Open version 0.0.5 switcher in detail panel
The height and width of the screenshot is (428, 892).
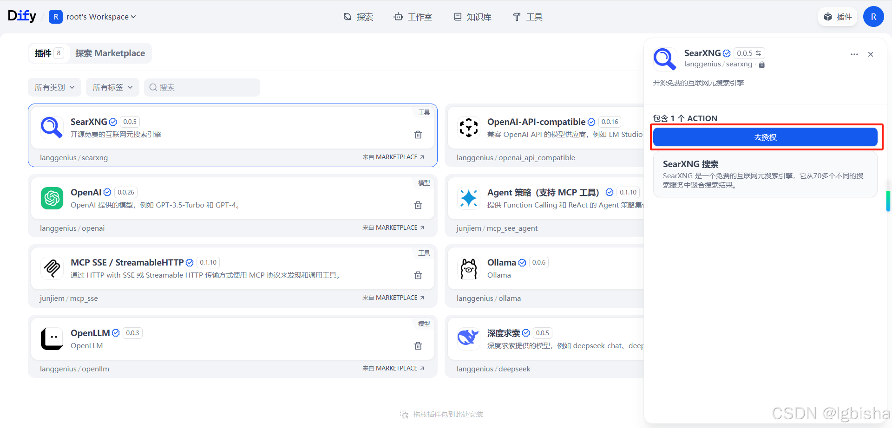749,53
